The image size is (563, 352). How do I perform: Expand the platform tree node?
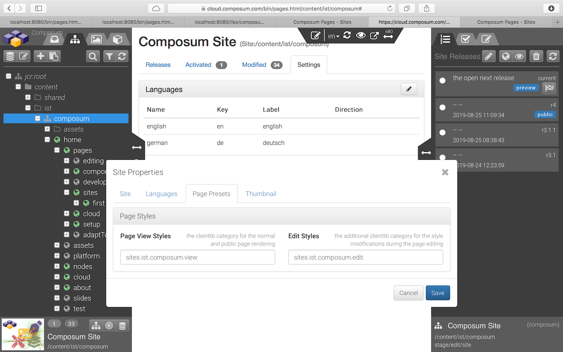click(57, 256)
